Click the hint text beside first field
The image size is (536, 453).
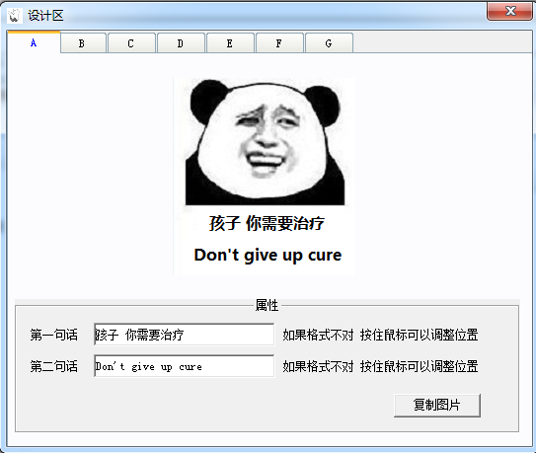tap(380, 335)
